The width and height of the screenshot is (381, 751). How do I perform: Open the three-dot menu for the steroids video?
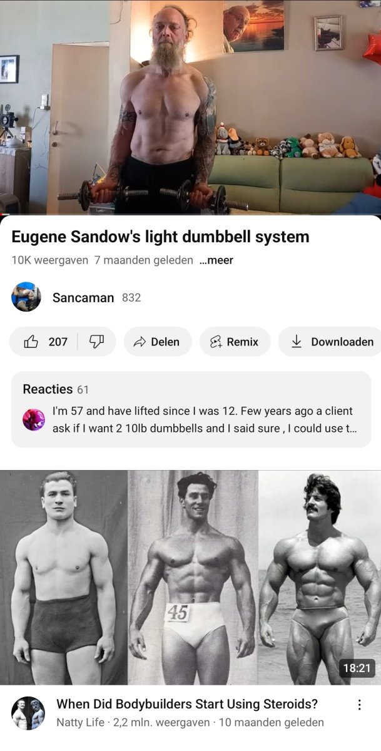[x=359, y=705]
